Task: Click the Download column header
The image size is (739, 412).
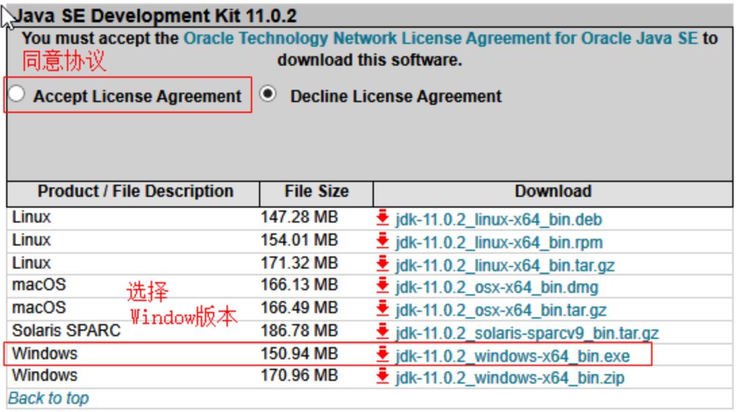Action: [x=554, y=192]
